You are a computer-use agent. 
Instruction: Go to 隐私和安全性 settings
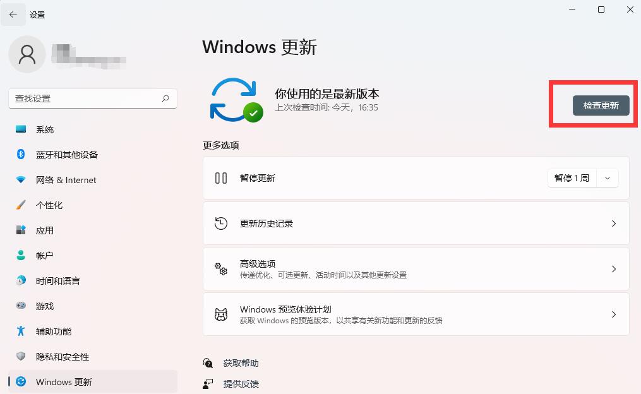click(x=93, y=357)
